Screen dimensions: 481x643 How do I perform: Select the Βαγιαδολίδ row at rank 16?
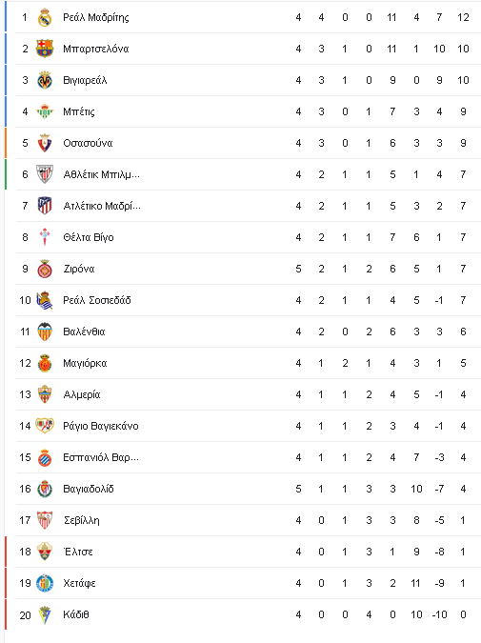[249, 489]
